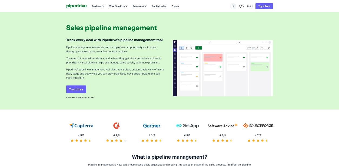
Task: Click the search field in app preview
Action: pos(223,42)
